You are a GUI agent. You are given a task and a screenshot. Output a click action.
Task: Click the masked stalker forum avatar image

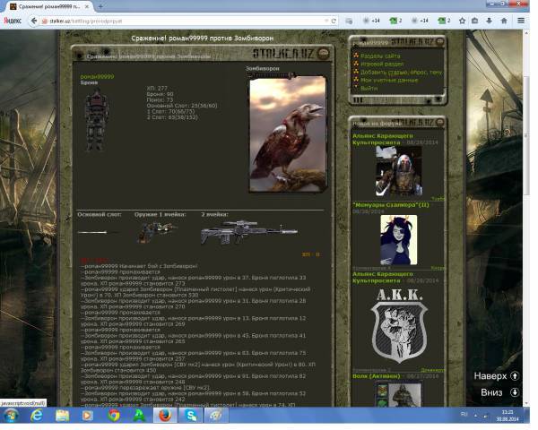click(399, 171)
